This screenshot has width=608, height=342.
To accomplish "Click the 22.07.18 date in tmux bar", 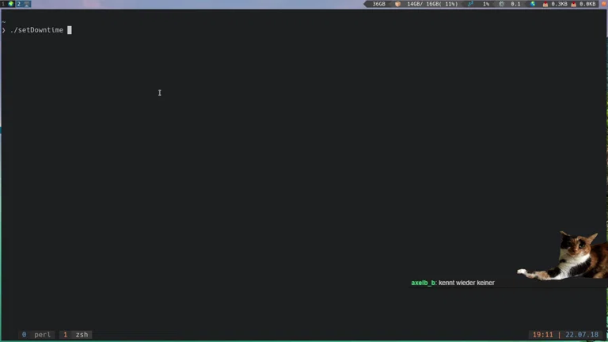I will [x=582, y=335].
